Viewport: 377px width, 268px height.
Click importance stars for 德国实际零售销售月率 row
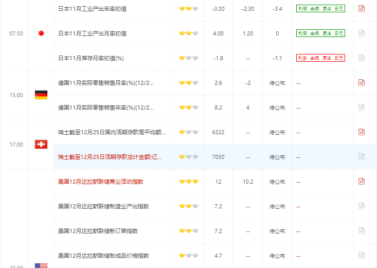189,83
